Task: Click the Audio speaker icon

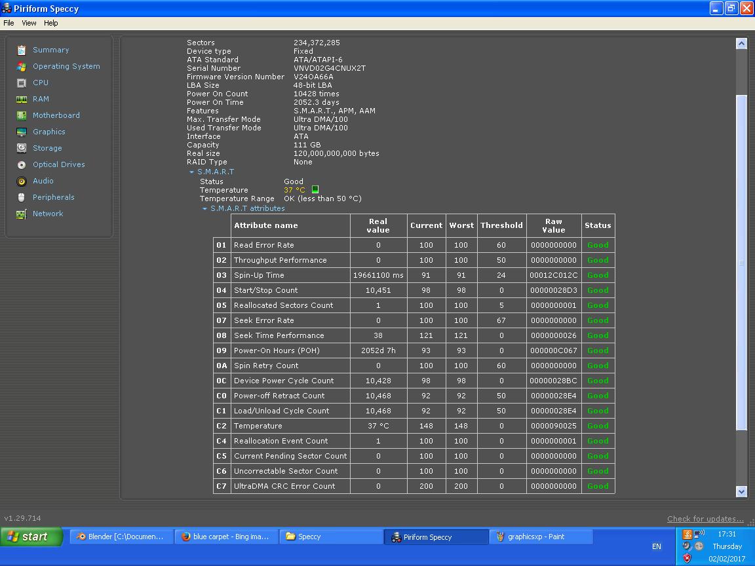Action: [21, 181]
